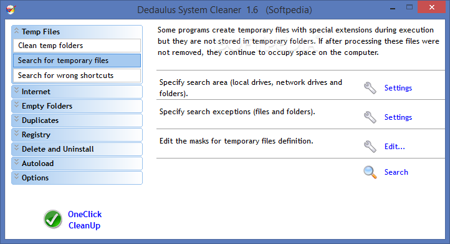This screenshot has width=450, height=244.
Task: Maximize the System Cleaner window
Action: click(409, 7)
